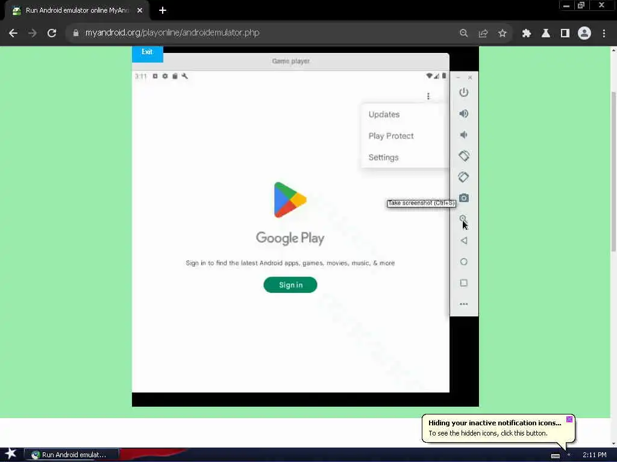617x462 pixels.
Task: Reload the page in the browser
Action: [x=52, y=33]
